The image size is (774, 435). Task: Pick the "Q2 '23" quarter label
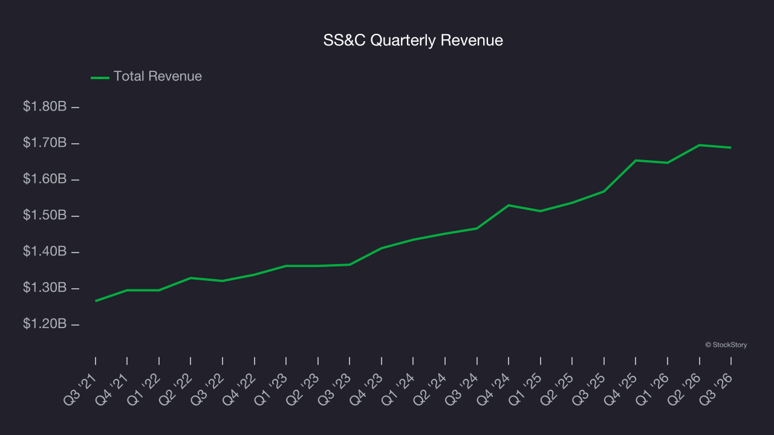303,388
